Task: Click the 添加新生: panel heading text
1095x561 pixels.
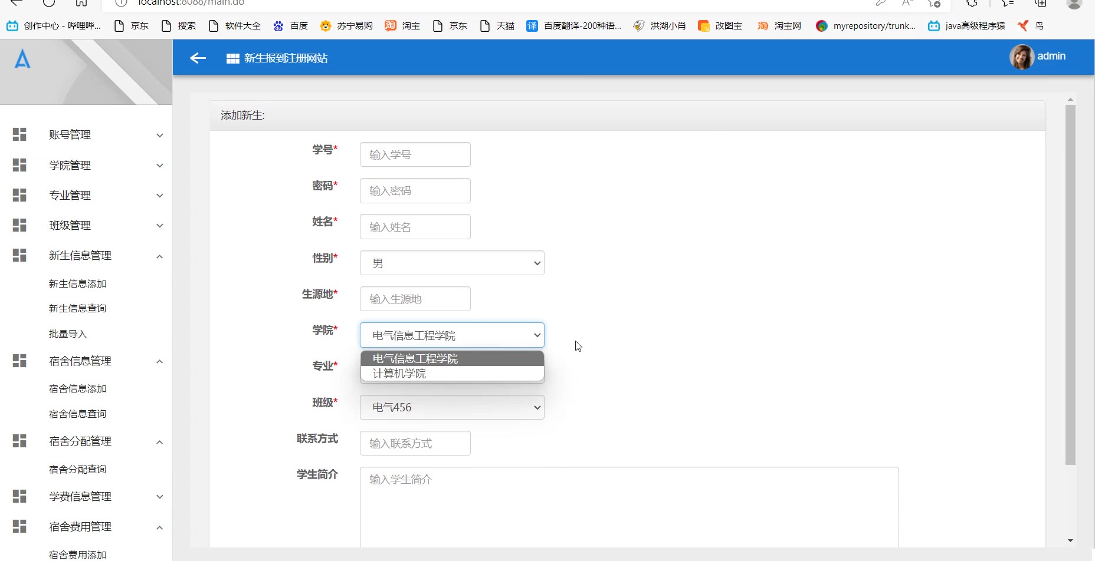Action: click(242, 115)
